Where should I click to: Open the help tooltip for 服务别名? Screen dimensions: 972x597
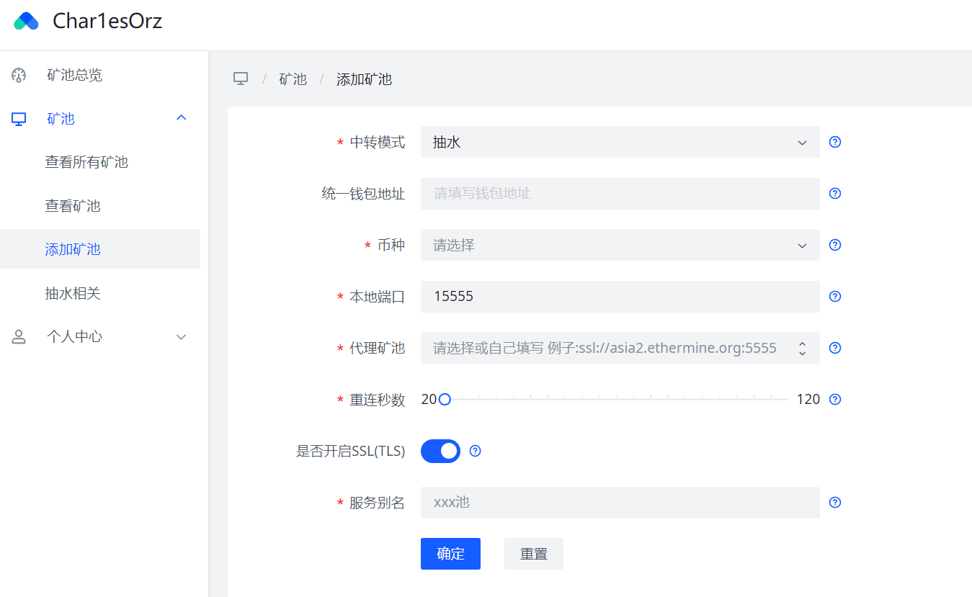(834, 502)
